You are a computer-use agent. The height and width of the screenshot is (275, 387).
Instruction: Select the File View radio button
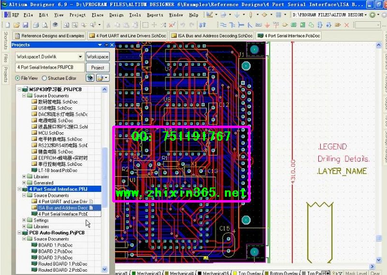point(17,78)
